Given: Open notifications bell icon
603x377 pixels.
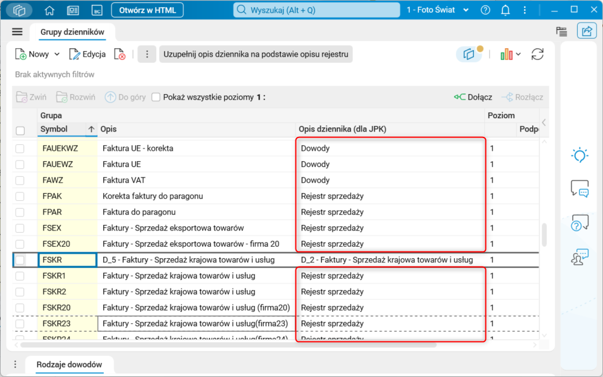Looking at the screenshot, I should [x=505, y=10].
